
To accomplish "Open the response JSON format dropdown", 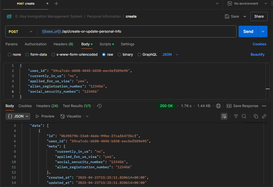I will click(x=18, y=116).
